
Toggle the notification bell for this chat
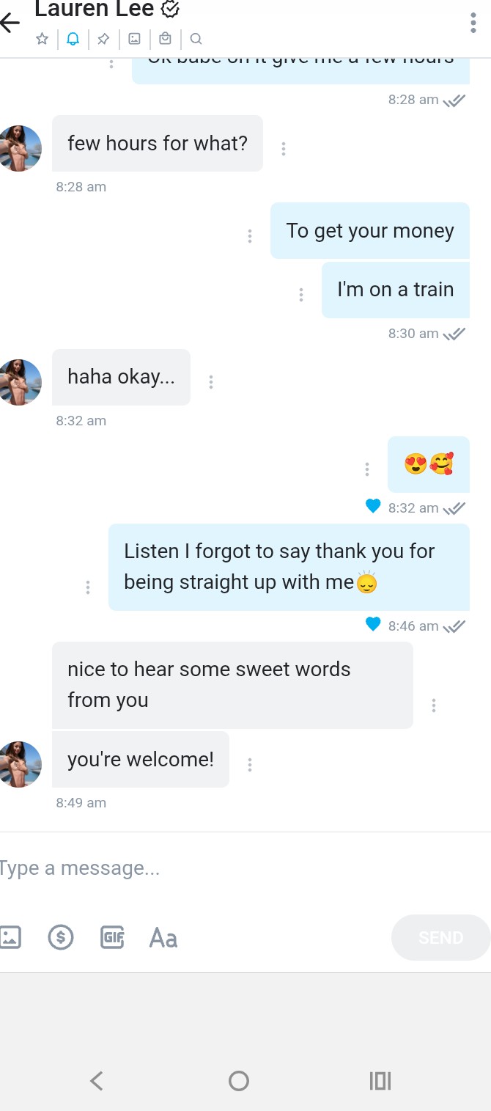73,39
